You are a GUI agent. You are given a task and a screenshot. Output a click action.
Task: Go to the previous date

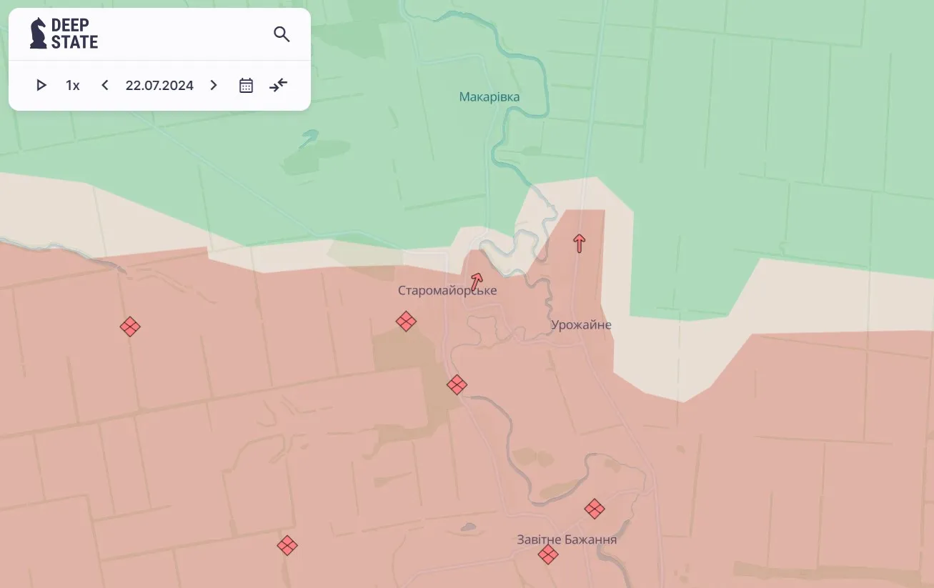click(x=105, y=85)
